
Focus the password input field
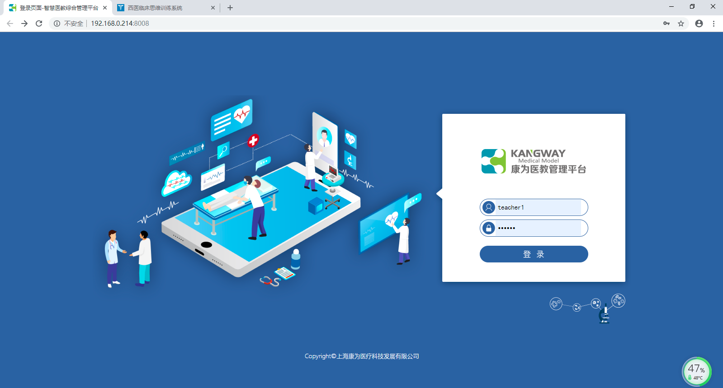(538, 228)
